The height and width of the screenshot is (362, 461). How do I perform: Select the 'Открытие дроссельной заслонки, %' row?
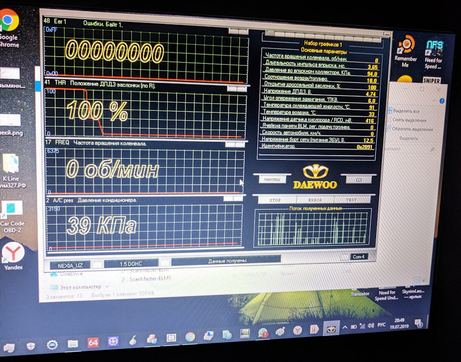pos(320,85)
